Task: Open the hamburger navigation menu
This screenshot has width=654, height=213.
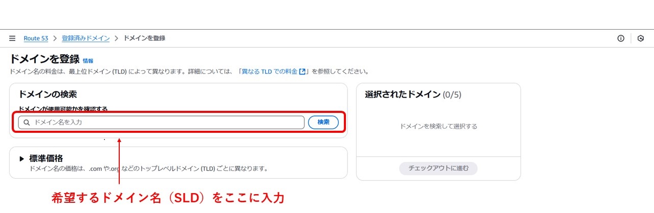Action: pos(12,38)
